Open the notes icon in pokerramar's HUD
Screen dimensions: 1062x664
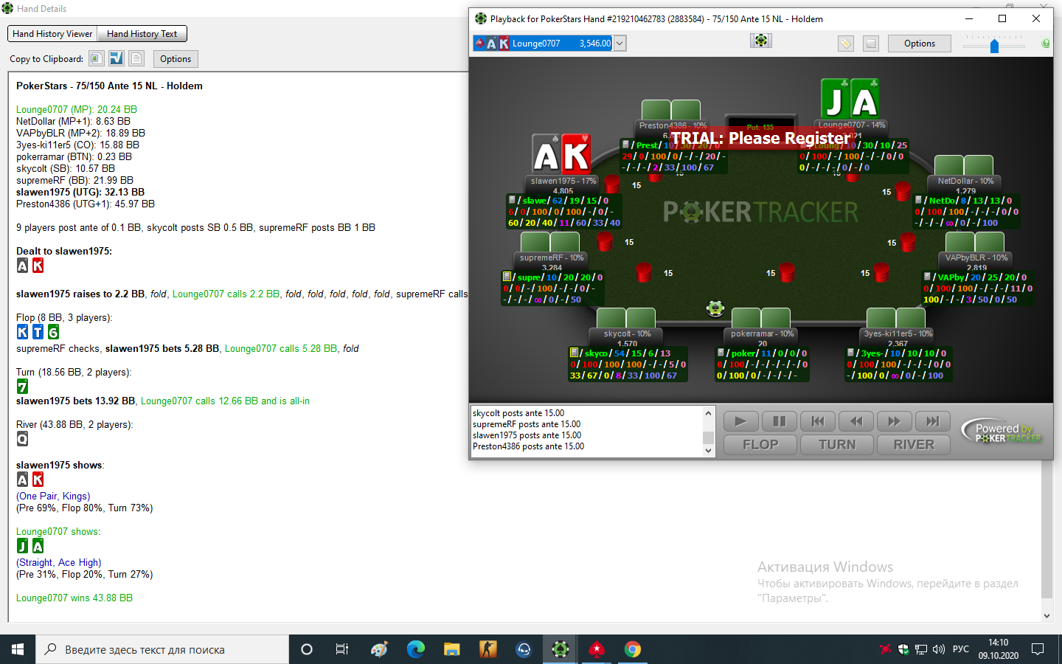(721, 353)
